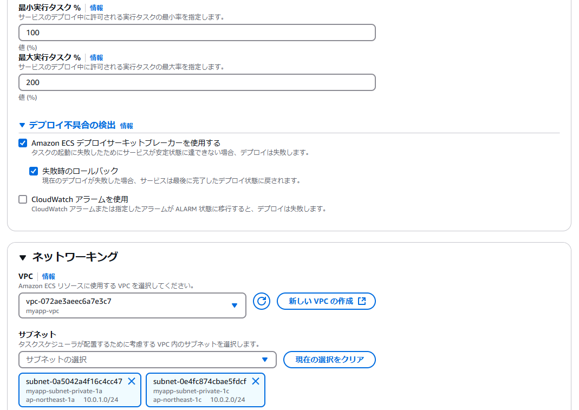Open 情報 next to 最大実行タスク %

[x=96, y=57]
